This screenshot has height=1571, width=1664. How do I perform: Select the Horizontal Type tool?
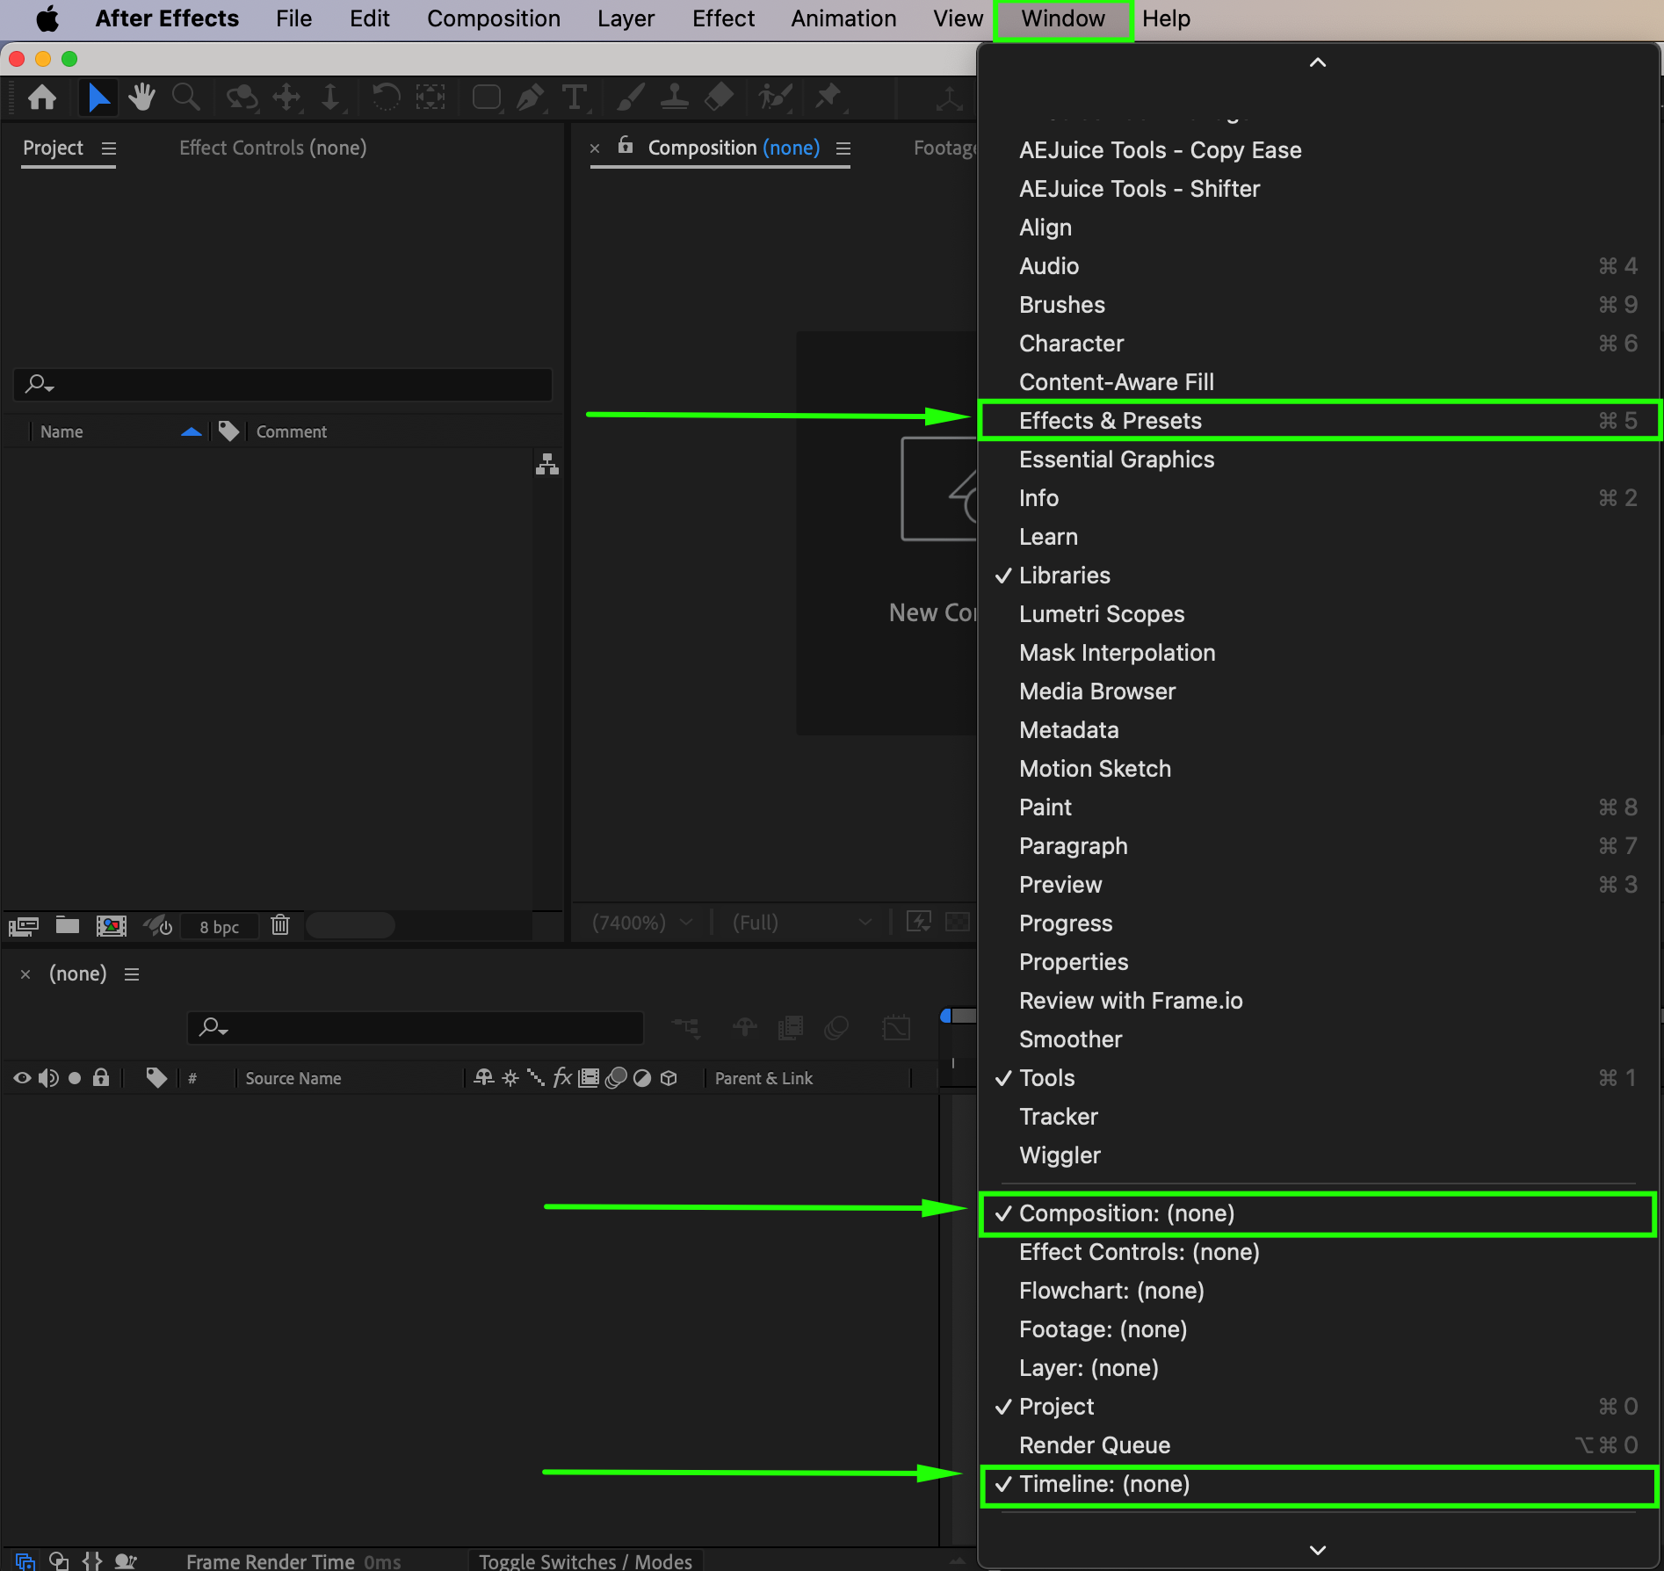574,97
